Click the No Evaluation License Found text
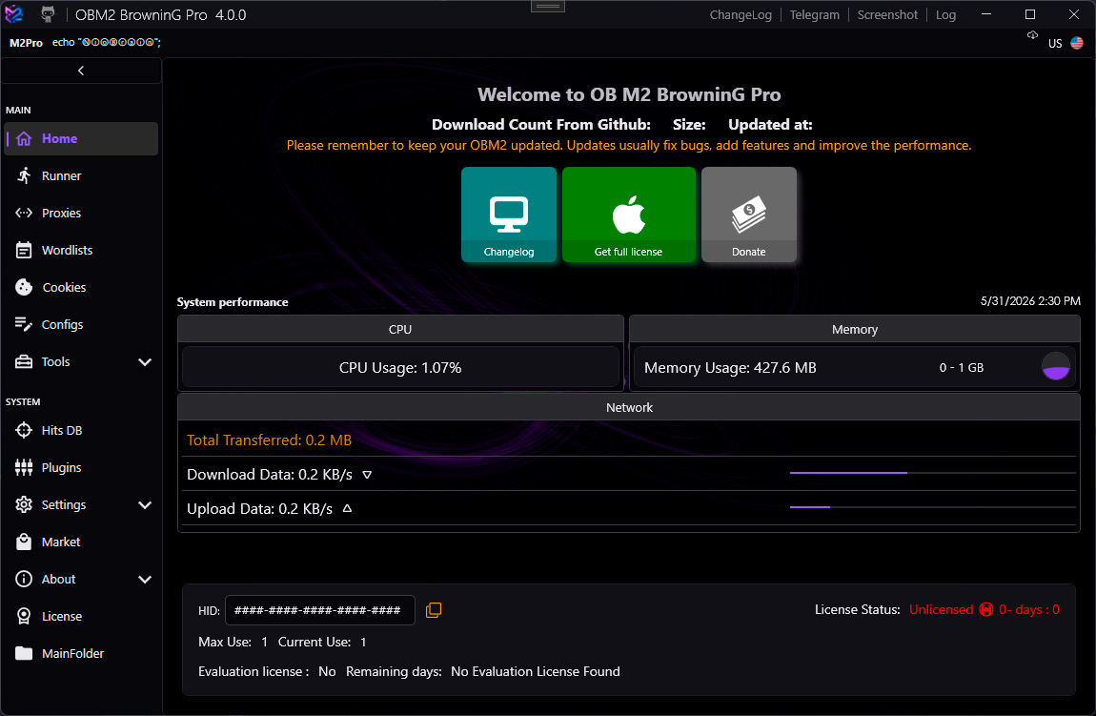Viewport: 1096px width, 716px height. (536, 671)
